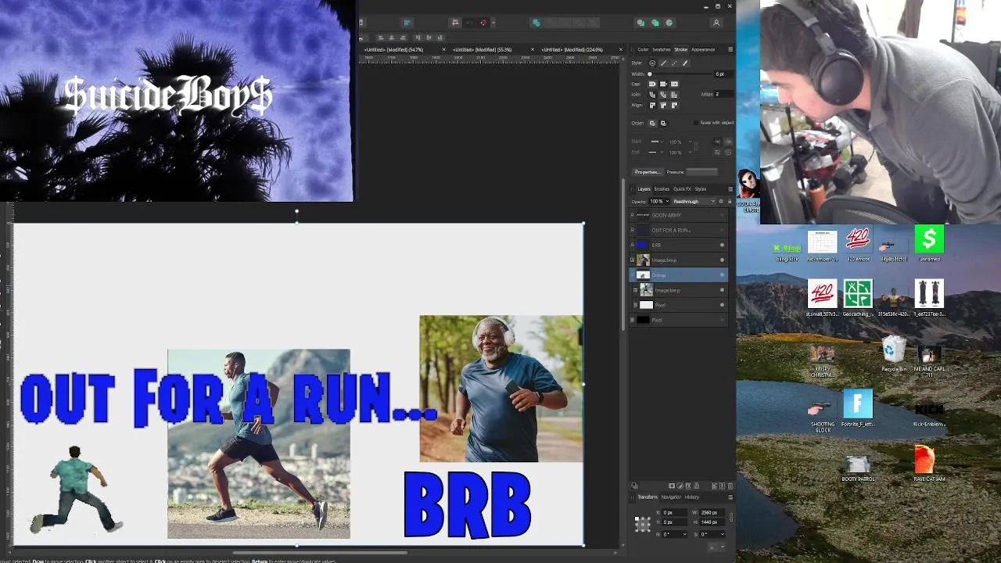
Task: Open the Passthrough blend mode dropdown
Action: (x=694, y=201)
